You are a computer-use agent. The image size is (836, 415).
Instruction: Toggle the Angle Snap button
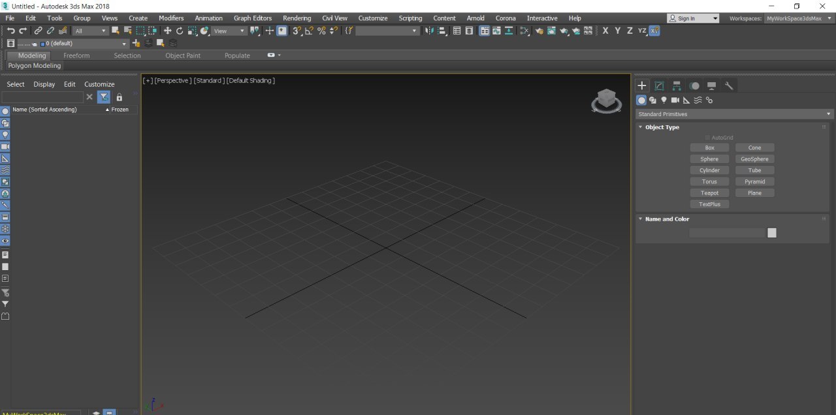pyautogui.click(x=310, y=31)
